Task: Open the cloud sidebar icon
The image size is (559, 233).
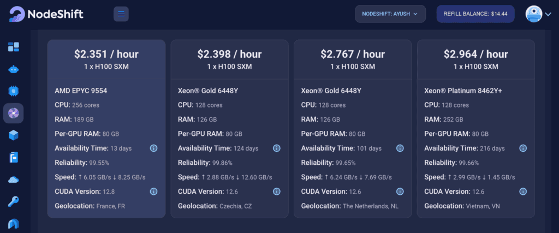Action: click(14, 180)
